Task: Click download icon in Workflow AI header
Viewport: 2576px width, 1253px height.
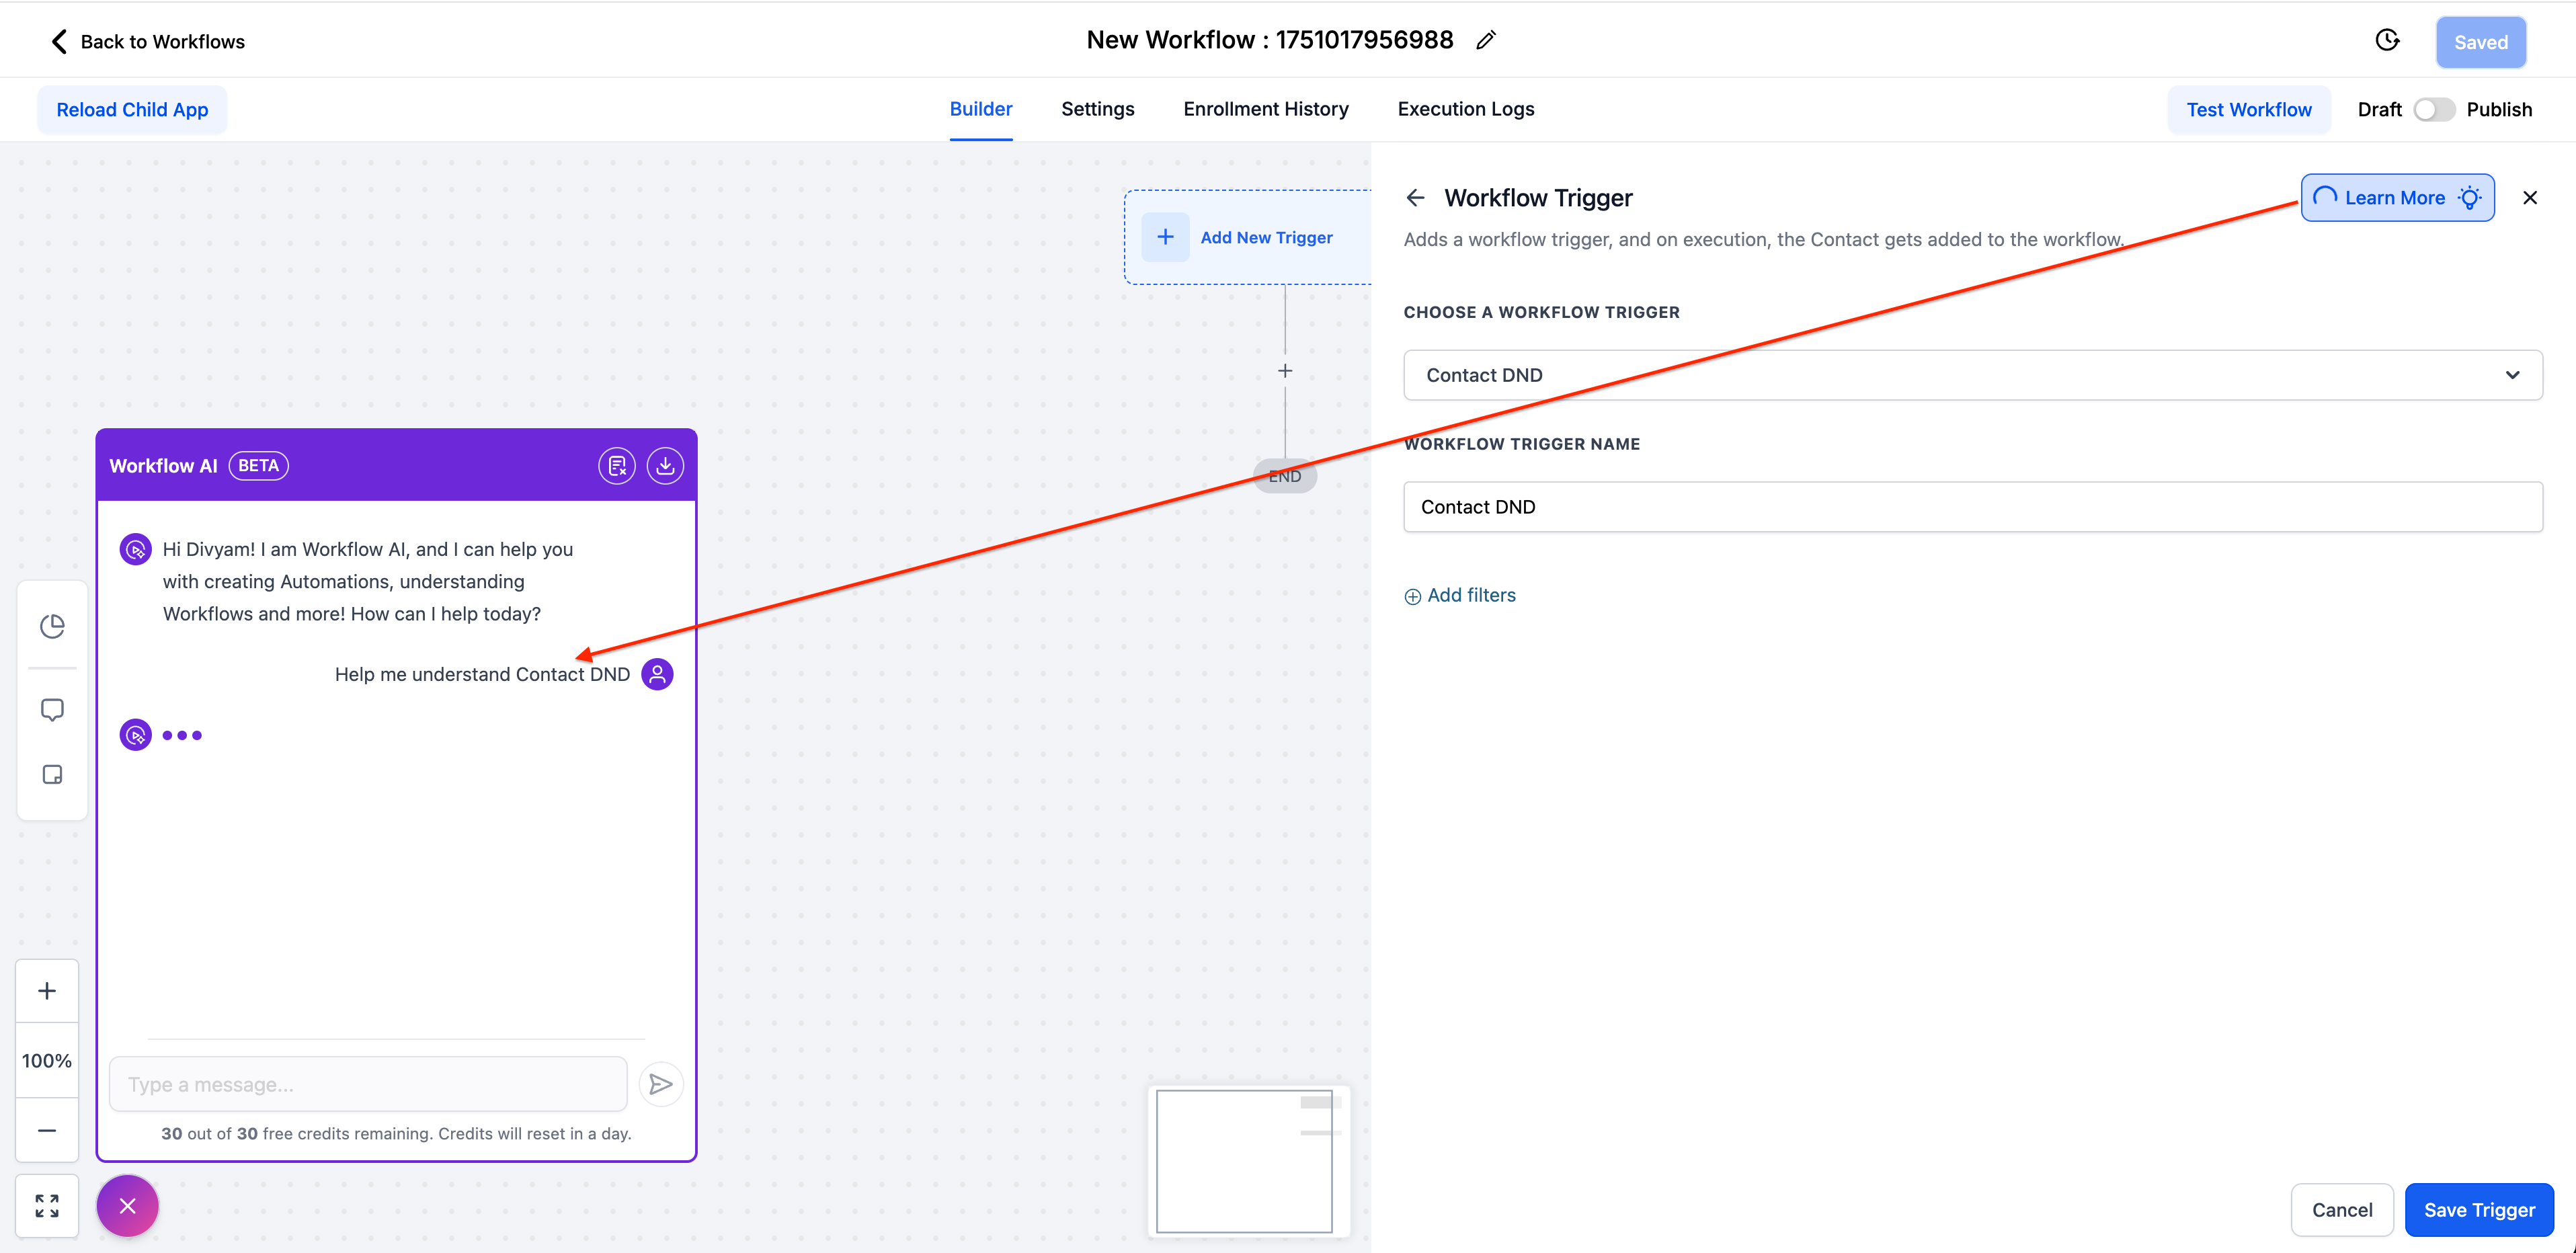Action: (665, 466)
